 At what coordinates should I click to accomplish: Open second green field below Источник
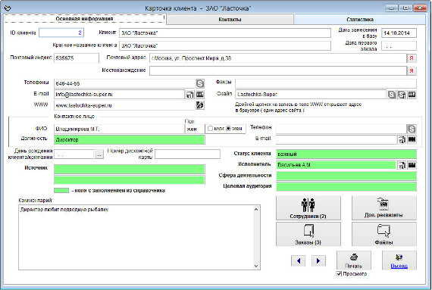pyautogui.click(x=129, y=180)
